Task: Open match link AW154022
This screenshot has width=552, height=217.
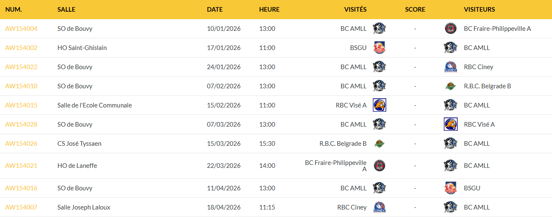Action: 21,67
